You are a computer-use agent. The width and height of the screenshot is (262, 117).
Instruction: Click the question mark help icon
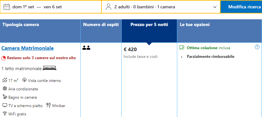257,47
